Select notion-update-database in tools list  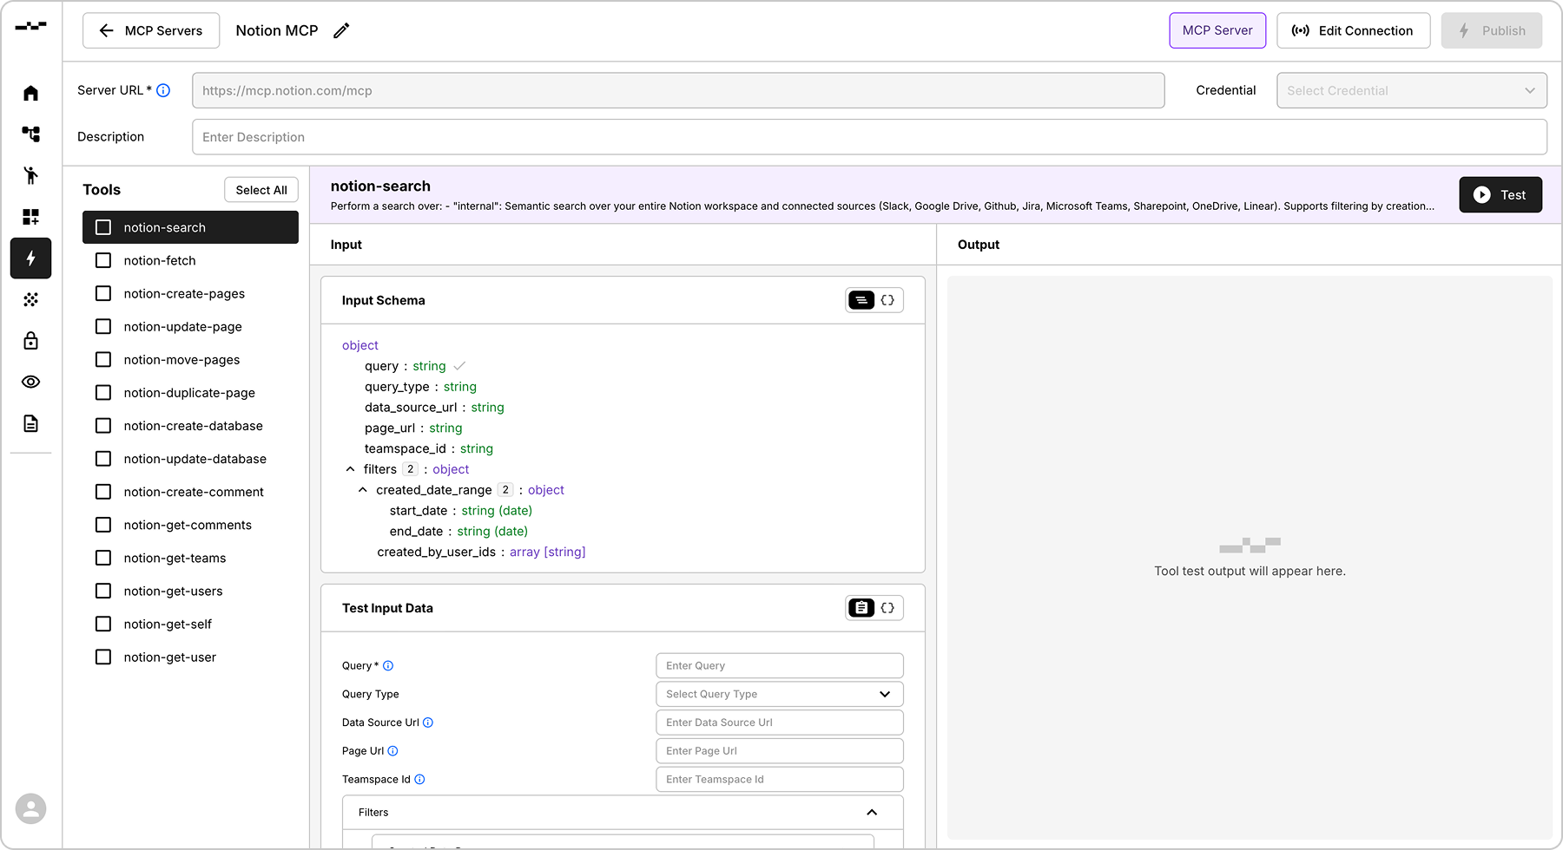pyautogui.click(x=195, y=459)
